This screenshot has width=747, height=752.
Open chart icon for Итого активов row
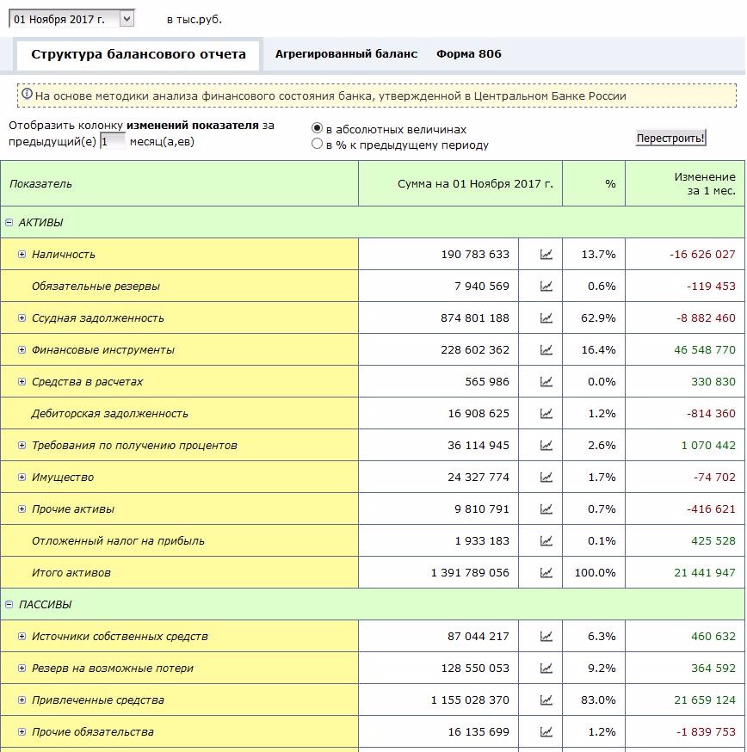(x=546, y=572)
